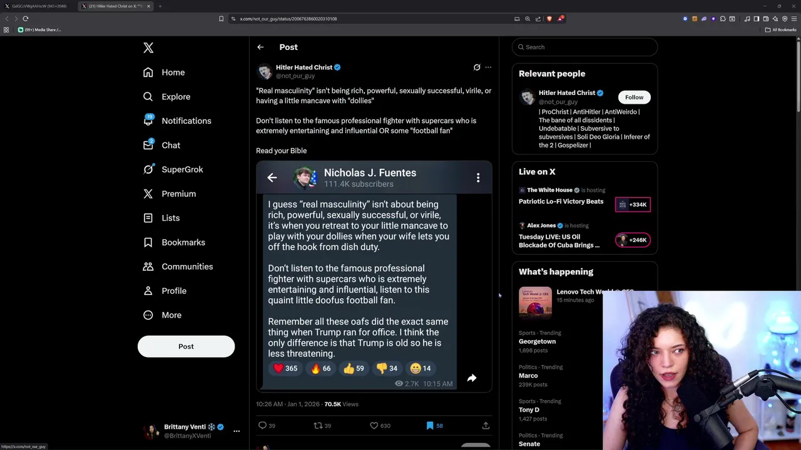Open account menu dots beside Brittany Venti
The width and height of the screenshot is (801, 450).
237,431
